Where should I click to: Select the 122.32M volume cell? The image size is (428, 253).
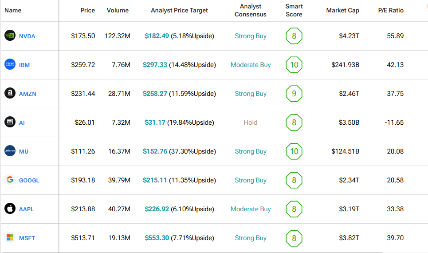coord(118,36)
